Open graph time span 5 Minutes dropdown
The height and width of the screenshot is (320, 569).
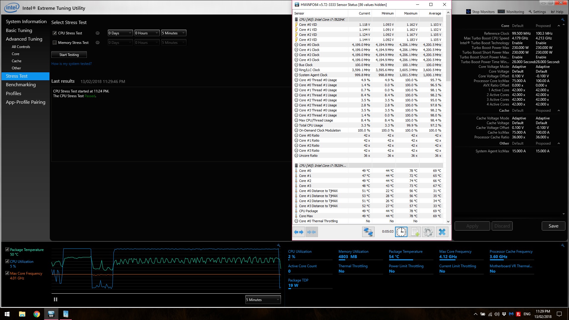coord(263,300)
